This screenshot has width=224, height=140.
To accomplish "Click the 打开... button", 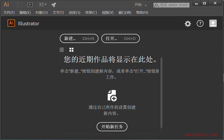I will [x=121, y=38].
